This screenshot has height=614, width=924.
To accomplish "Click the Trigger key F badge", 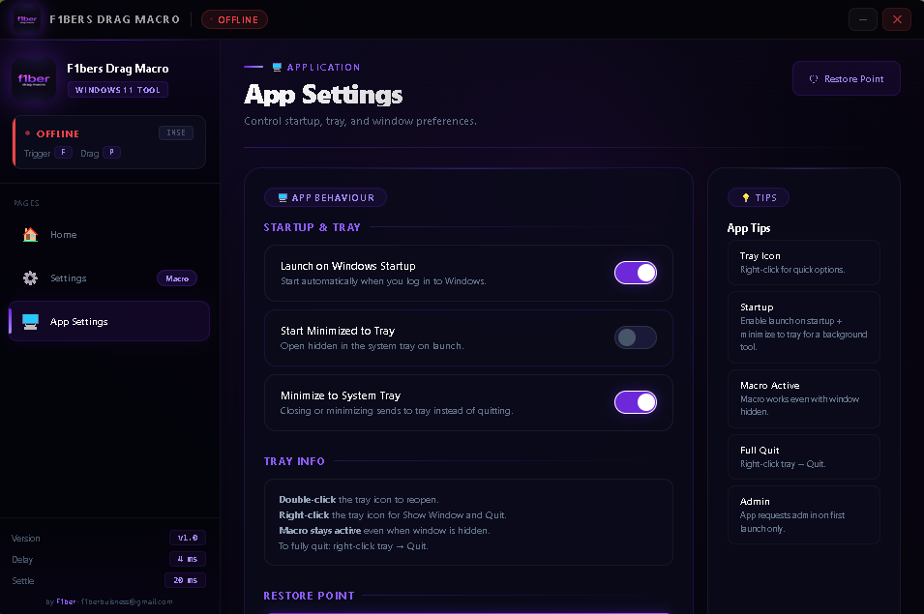I will click(64, 153).
